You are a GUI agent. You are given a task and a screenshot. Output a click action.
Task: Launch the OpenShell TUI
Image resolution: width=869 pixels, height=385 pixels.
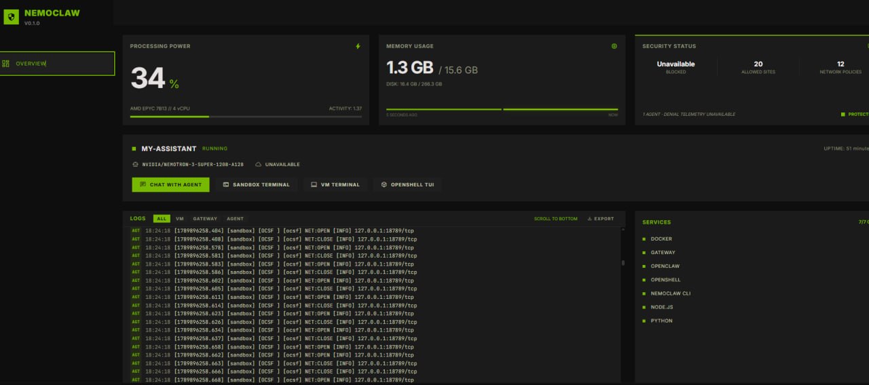[407, 184]
